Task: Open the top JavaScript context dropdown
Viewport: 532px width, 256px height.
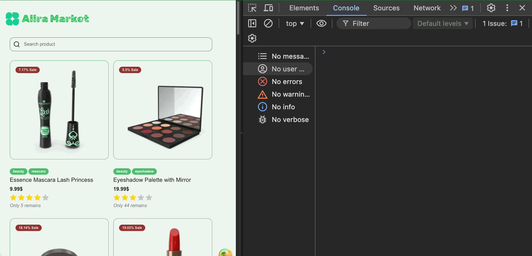Action: [x=295, y=24]
